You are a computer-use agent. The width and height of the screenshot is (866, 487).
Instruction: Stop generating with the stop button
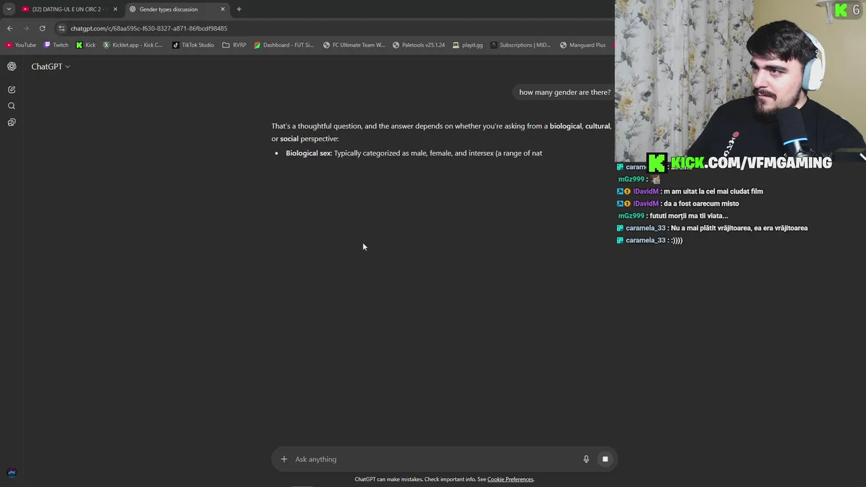click(605, 459)
